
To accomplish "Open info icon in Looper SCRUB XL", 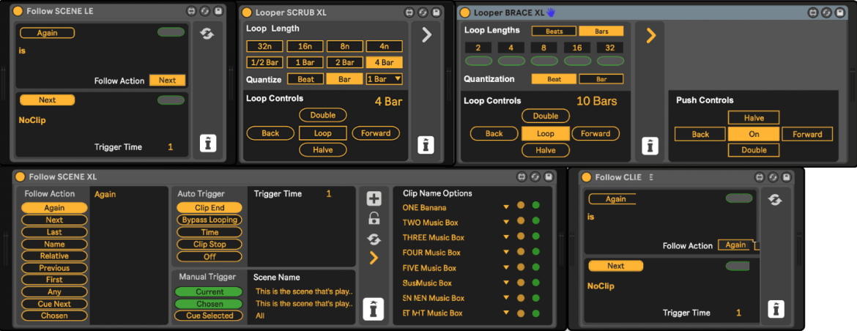I will pos(426,145).
